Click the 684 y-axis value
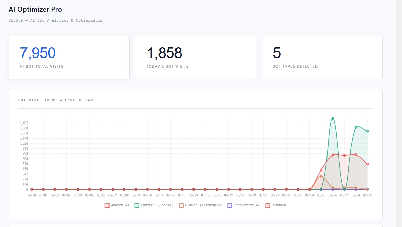The height and width of the screenshot is (227, 402). 25,159
